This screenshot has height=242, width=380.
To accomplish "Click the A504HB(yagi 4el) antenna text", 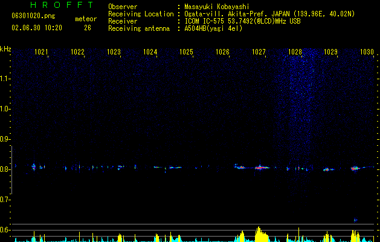I will [213, 28].
